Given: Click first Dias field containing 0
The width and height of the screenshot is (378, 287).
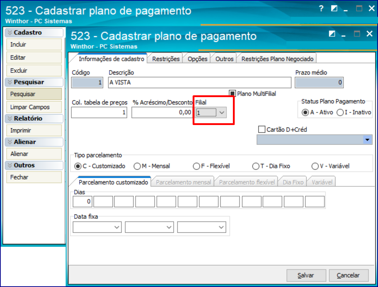Looking at the screenshot, I should [82, 201].
